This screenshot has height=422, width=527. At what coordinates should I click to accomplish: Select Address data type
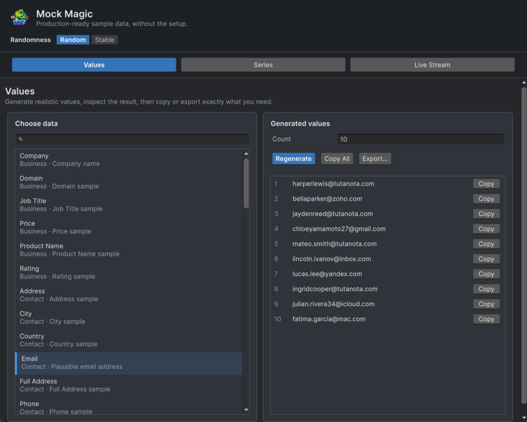129,295
